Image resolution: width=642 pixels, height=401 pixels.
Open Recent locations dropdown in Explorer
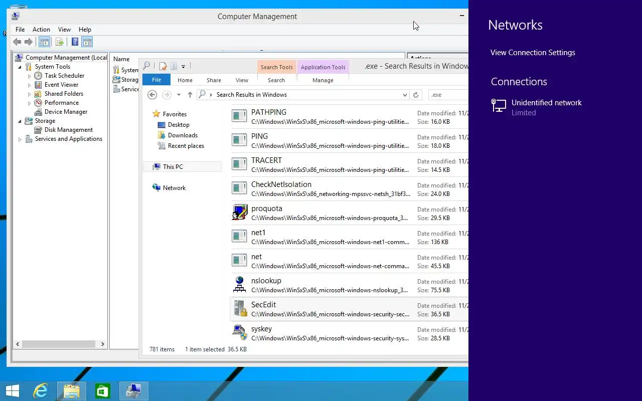179,95
